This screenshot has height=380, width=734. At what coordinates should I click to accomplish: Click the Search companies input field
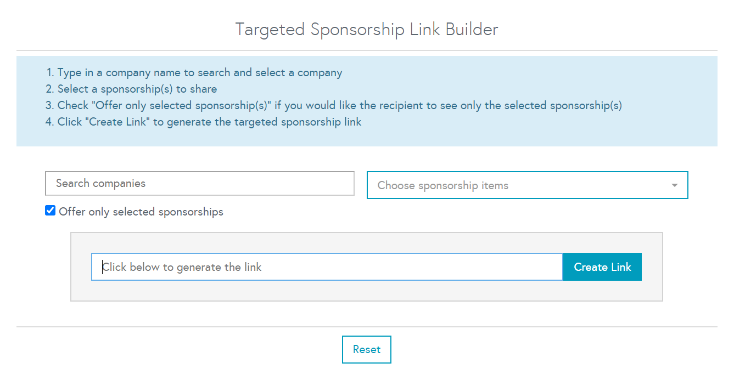coord(199,184)
